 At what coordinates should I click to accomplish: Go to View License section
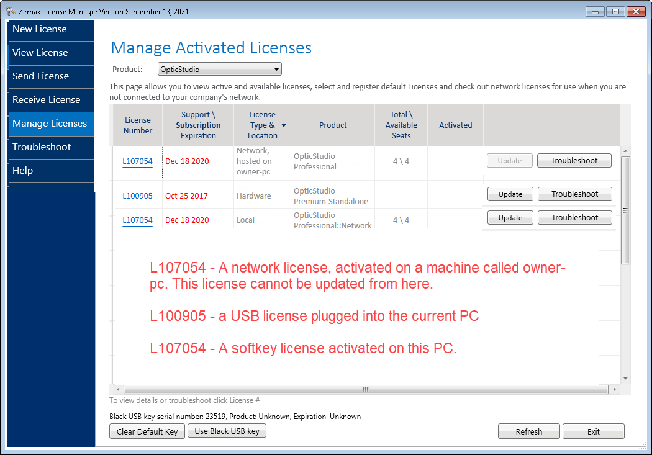pyautogui.click(x=51, y=53)
